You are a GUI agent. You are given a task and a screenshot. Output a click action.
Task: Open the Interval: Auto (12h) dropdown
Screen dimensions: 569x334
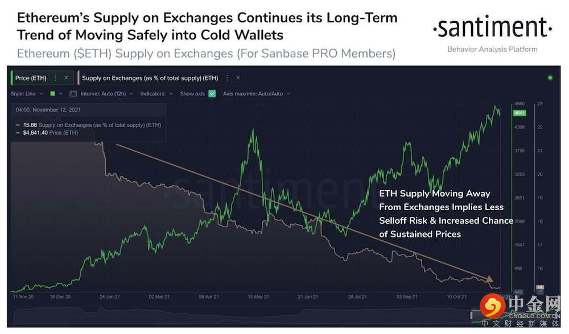click(107, 94)
